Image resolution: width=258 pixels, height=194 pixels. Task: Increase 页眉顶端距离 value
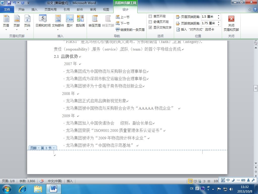click(218, 15)
